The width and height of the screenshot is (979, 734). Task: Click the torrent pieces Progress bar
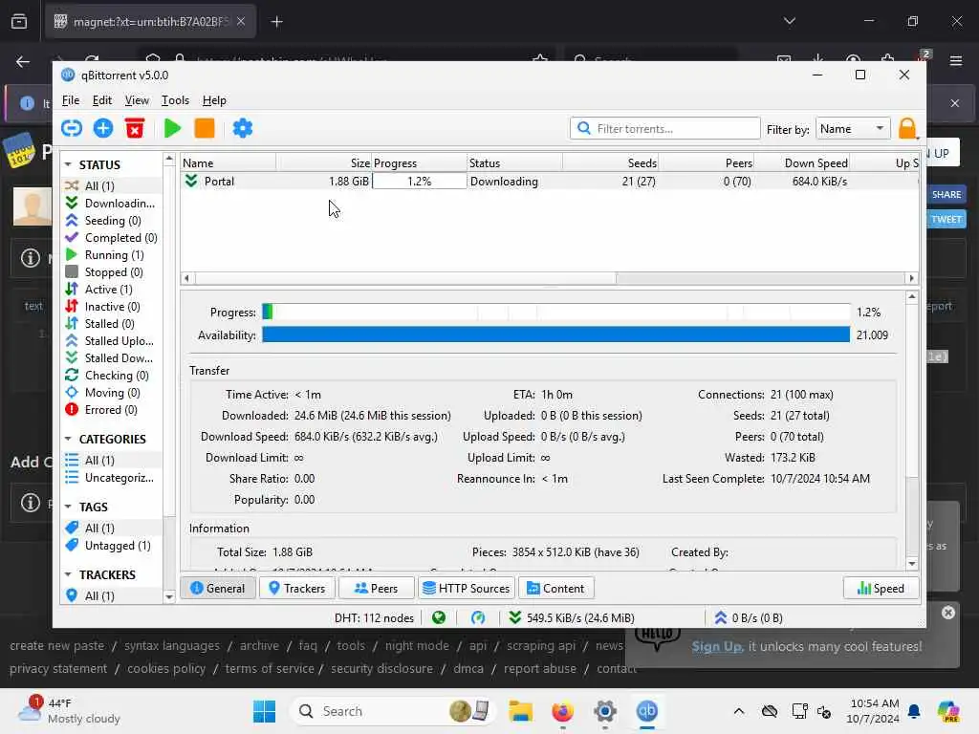(x=556, y=312)
